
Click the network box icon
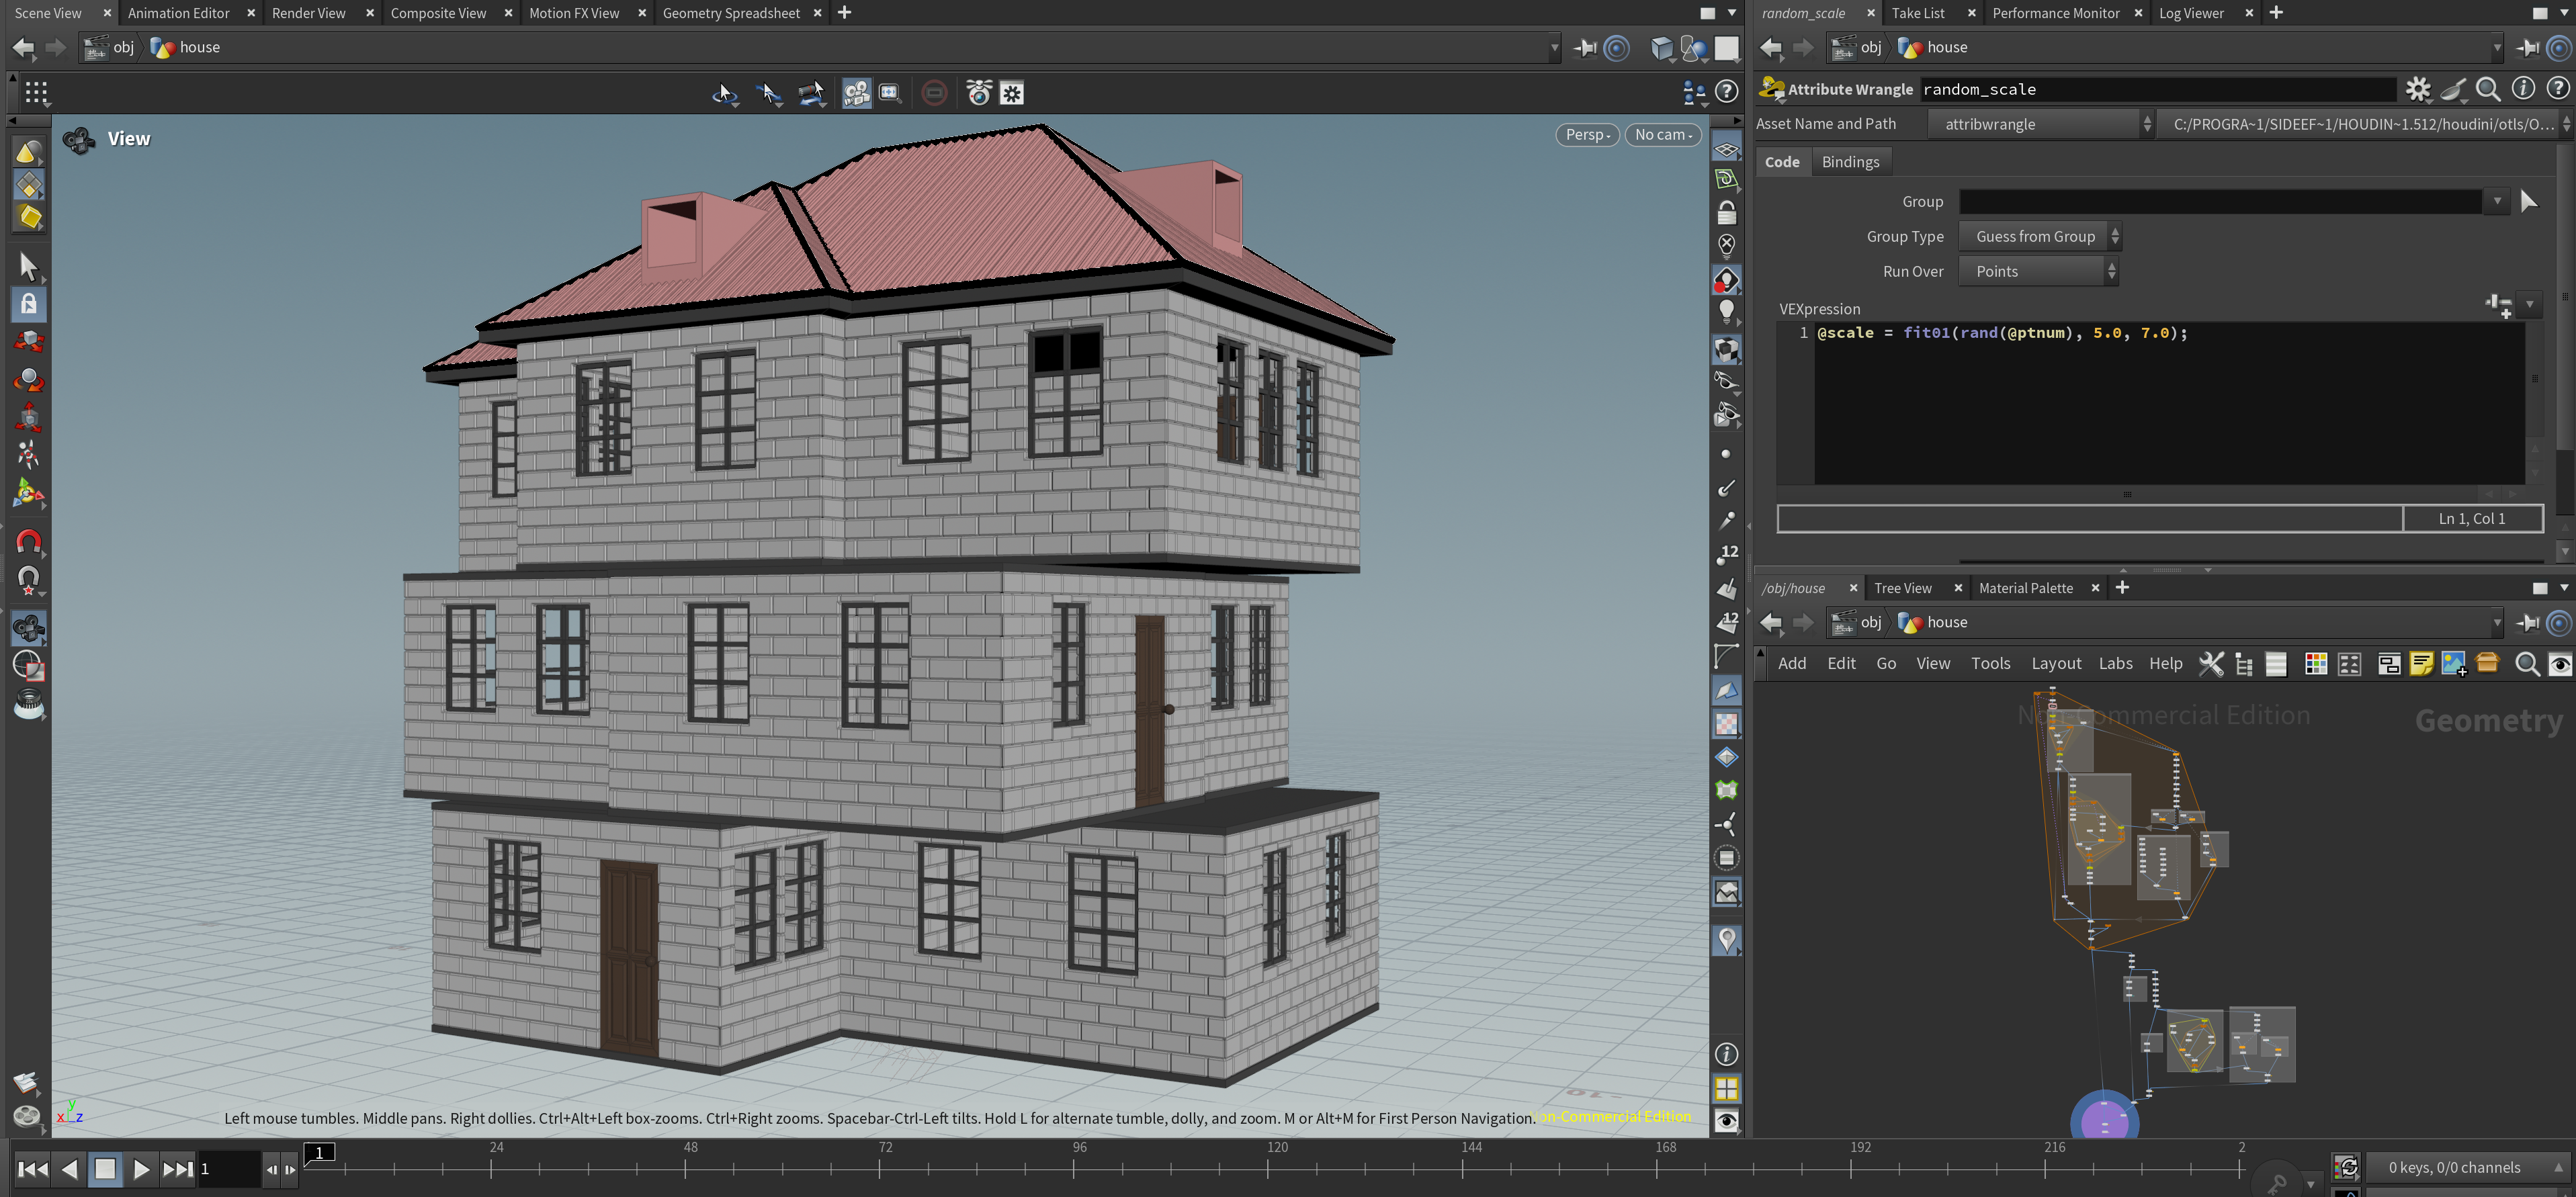pyautogui.click(x=2389, y=664)
